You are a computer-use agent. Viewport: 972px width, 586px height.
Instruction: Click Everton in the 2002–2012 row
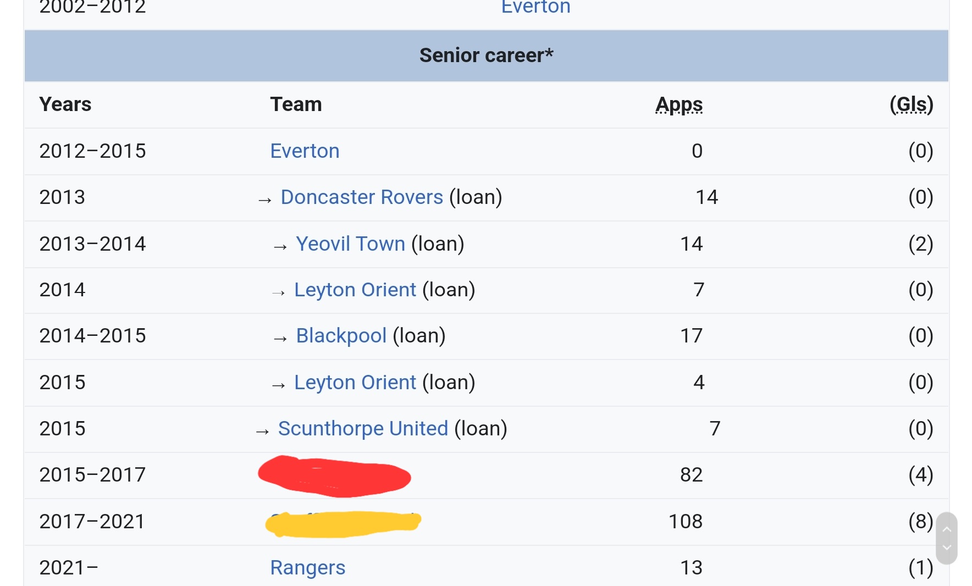coord(535,7)
